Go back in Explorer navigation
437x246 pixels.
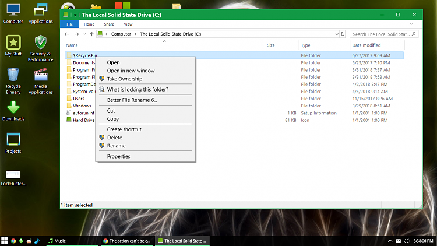tap(66, 34)
